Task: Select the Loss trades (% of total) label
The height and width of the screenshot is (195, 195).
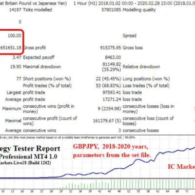Action: 146,86
